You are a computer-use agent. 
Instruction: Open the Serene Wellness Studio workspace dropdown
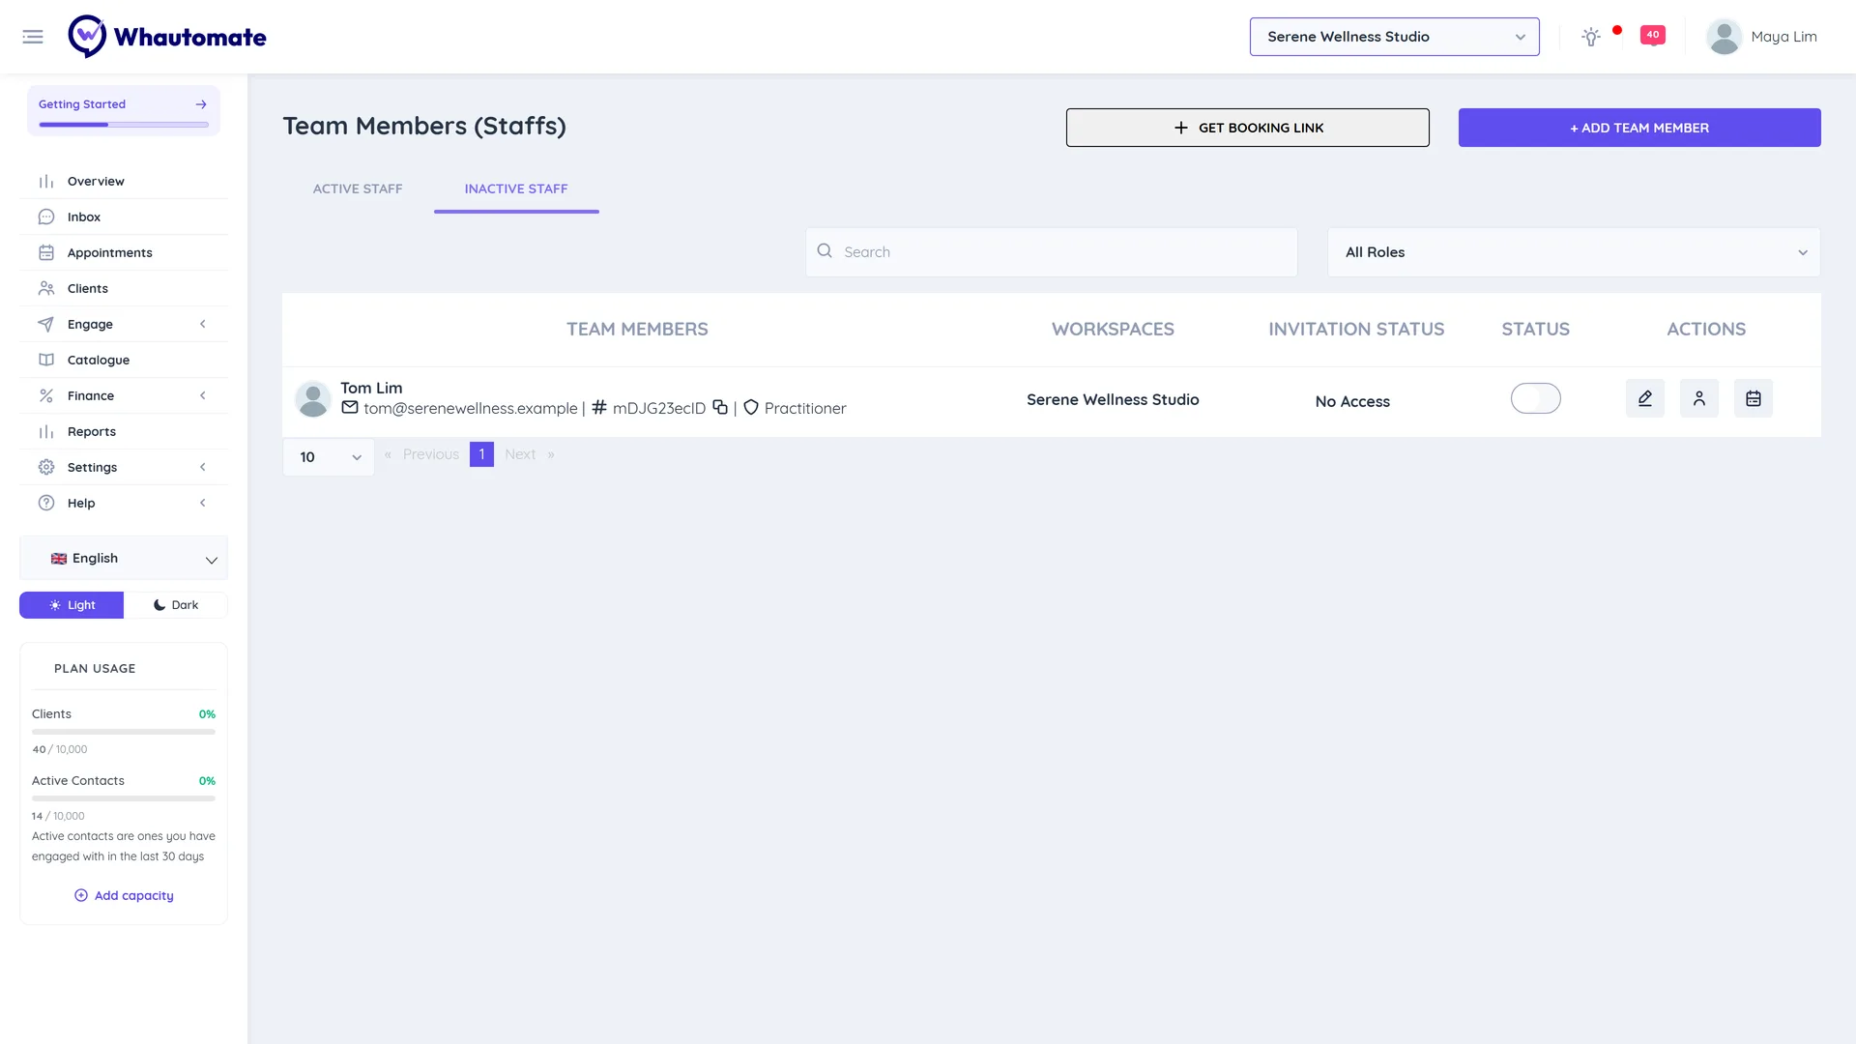1394,37
